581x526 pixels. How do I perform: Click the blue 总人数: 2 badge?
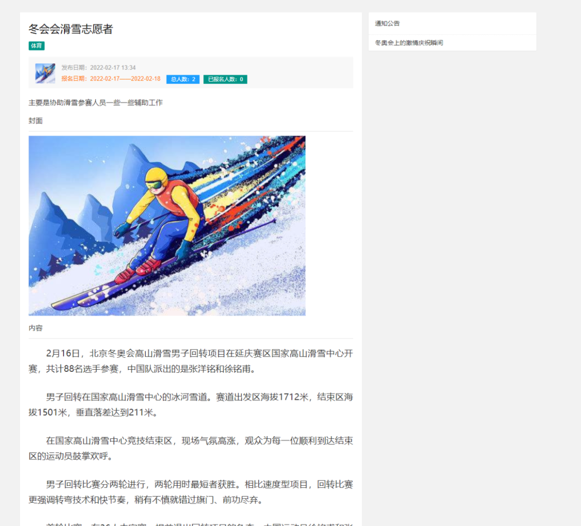click(x=183, y=79)
